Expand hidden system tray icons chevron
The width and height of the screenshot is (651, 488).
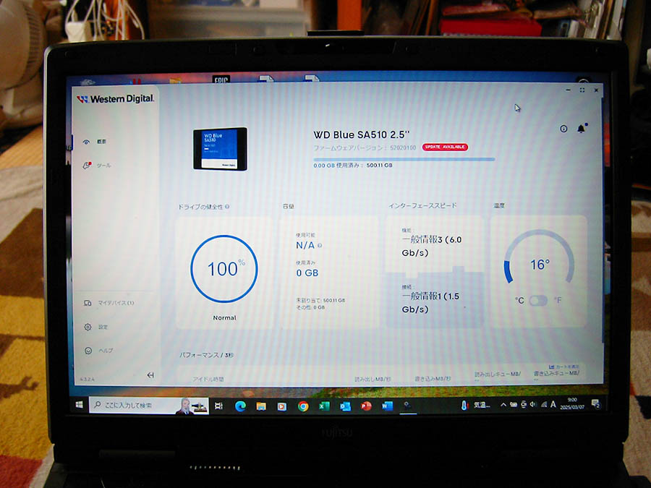coord(503,405)
